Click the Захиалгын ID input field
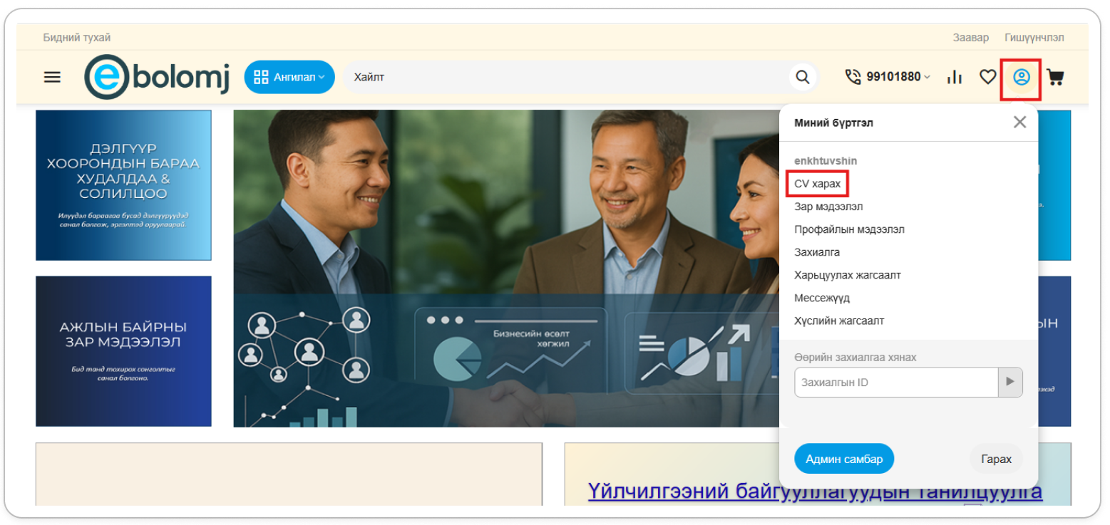Viewport: 1110px width, 525px height. tap(895, 383)
